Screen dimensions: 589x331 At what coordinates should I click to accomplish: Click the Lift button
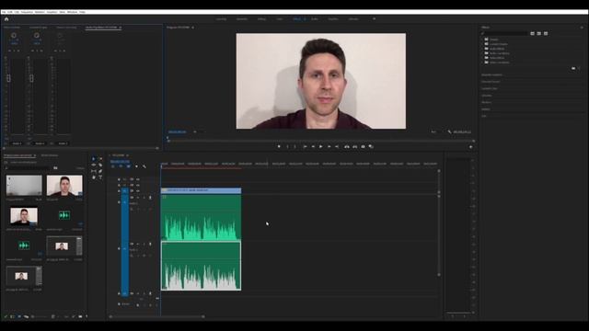point(347,147)
